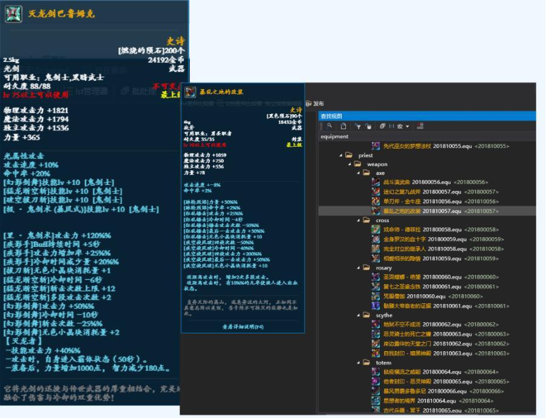This screenshot has height=418, width=546.
Task: Click the 灭龙剑巴鲁姆克 sword item icon
Action: point(13,14)
